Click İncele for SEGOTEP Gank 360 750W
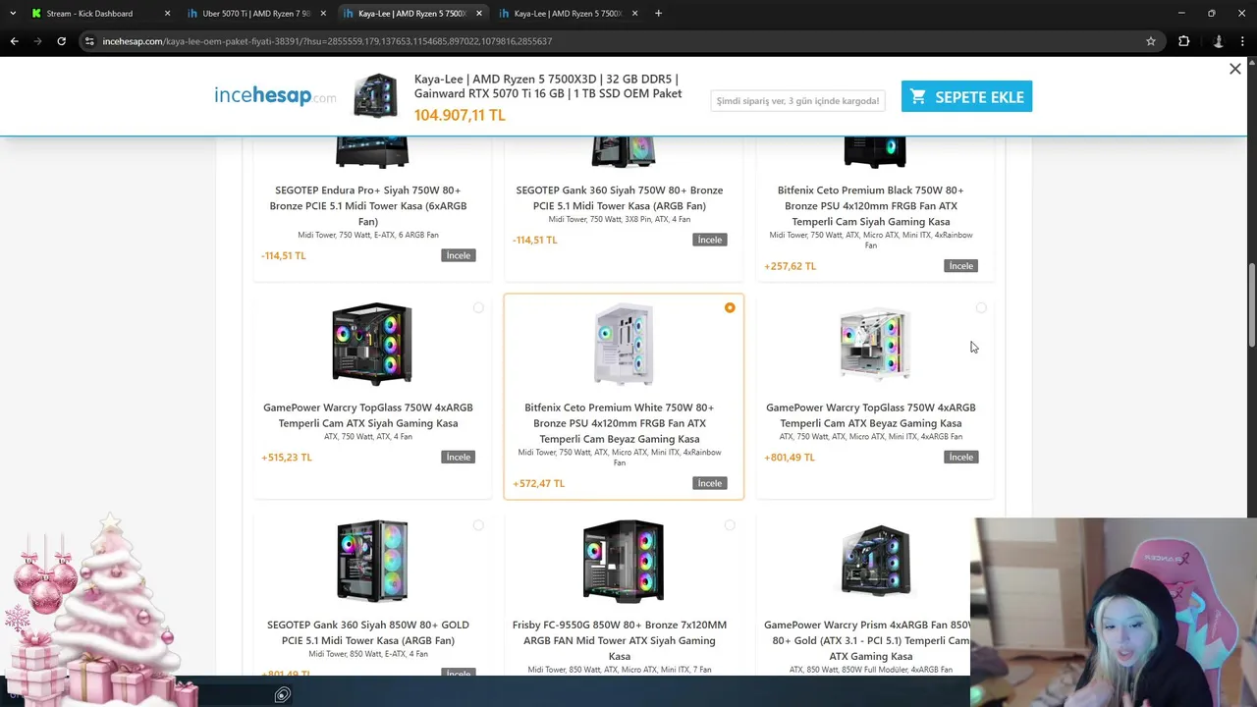1257x707 pixels. (x=710, y=240)
